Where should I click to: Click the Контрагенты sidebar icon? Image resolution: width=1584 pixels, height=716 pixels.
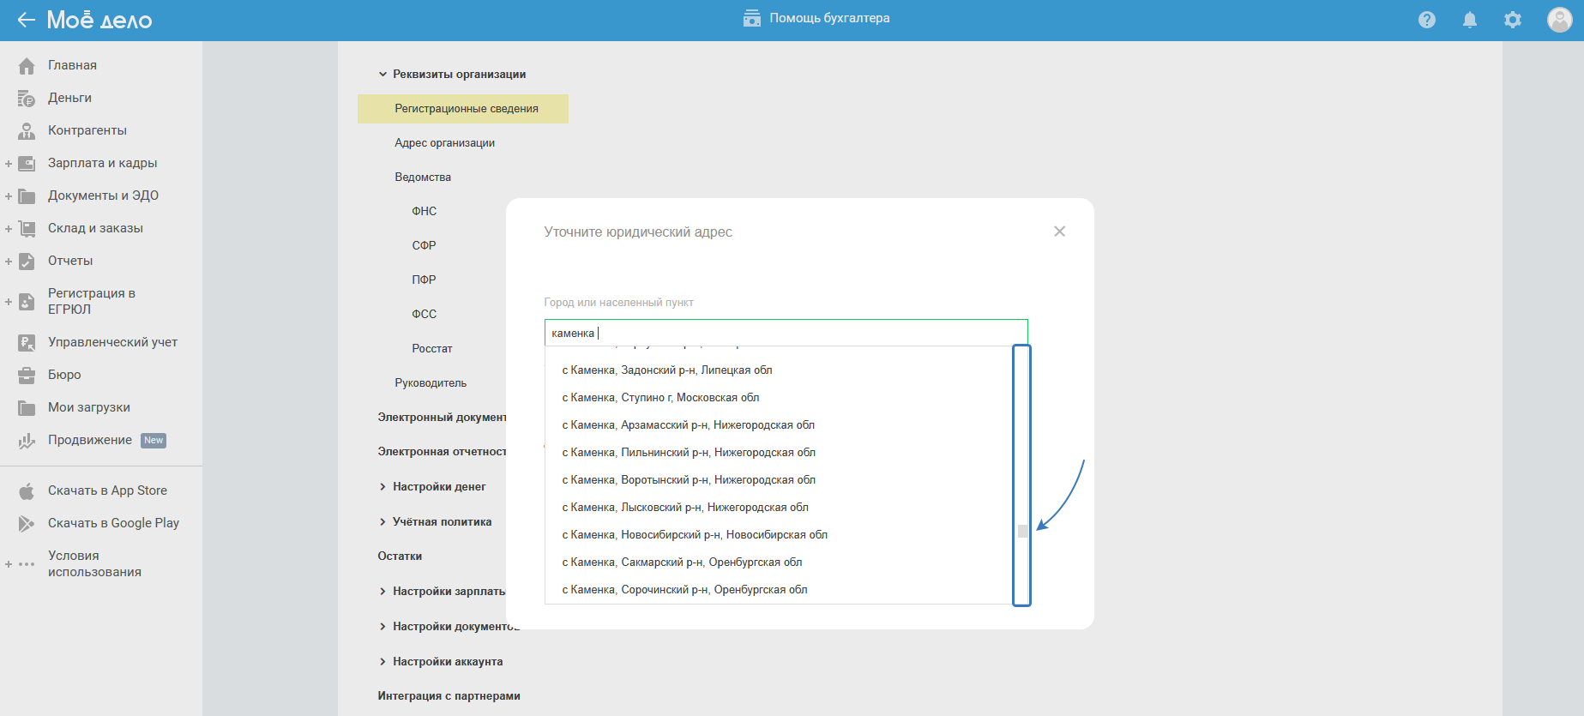(x=27, y=131)
